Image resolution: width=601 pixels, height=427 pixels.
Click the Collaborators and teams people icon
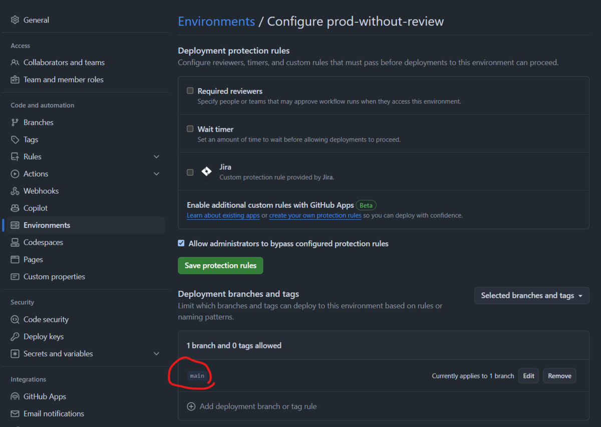(x=15, y=63)
